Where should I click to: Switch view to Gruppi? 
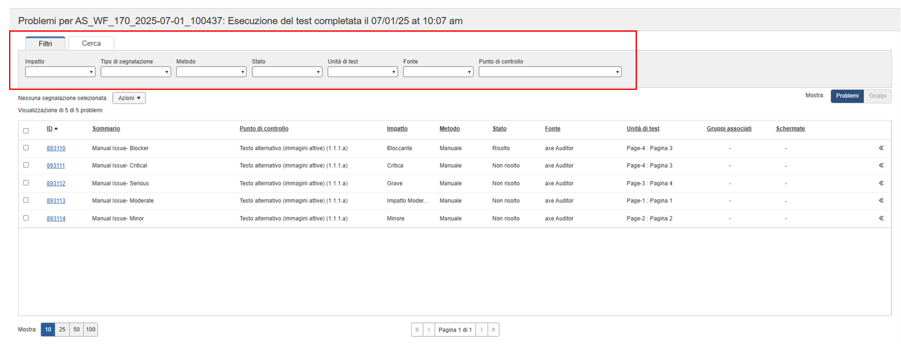[877, 96]
